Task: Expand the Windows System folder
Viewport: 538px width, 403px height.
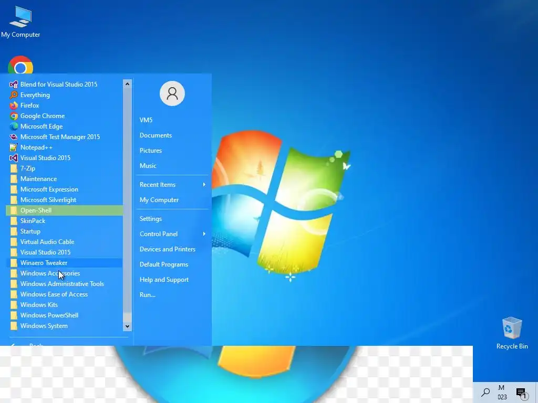Action: [64, 326]
